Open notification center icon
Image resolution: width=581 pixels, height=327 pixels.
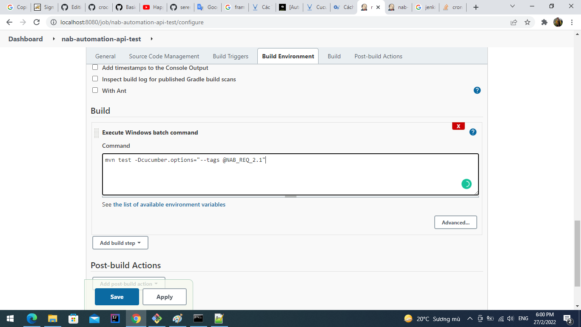tap(567, 318)
